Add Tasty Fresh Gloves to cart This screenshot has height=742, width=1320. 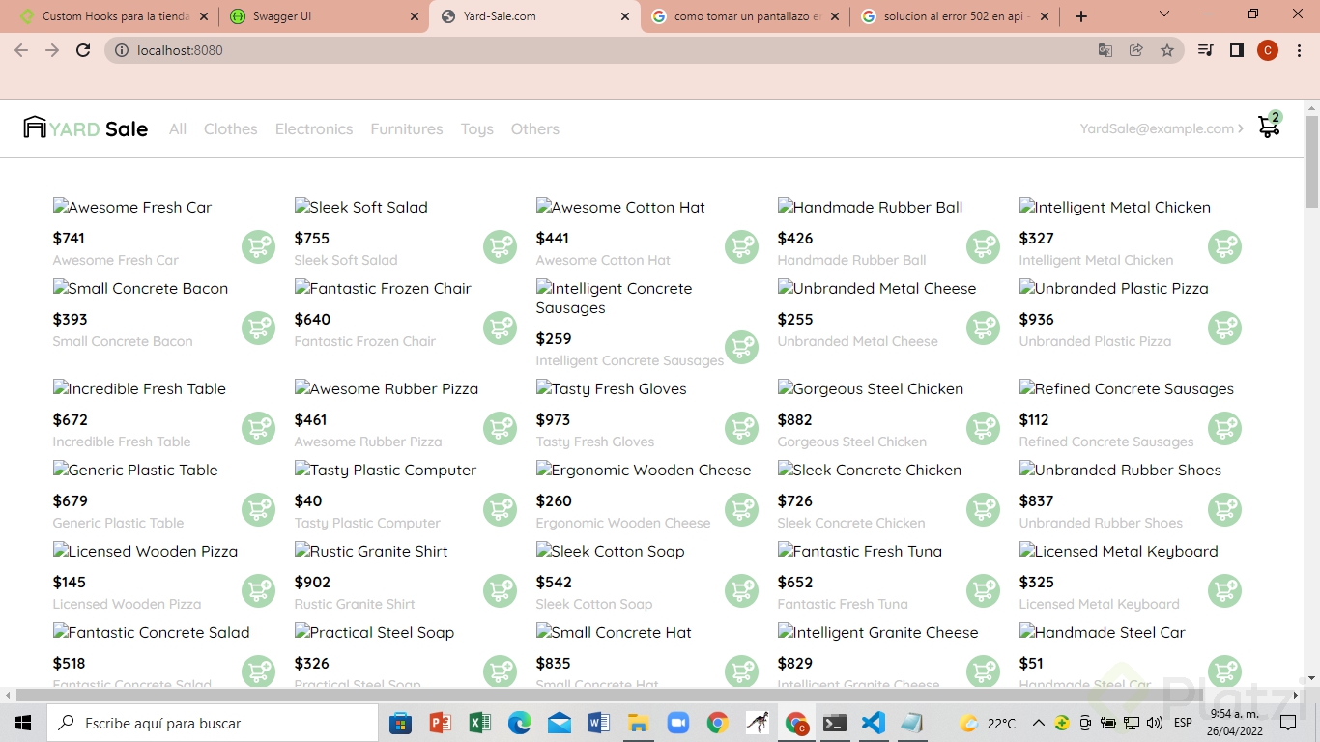click(x=741, y=429)
